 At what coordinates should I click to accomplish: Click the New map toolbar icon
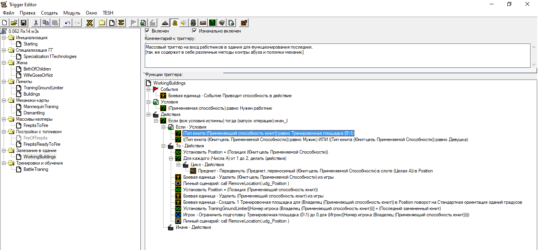tap(5, 23)
